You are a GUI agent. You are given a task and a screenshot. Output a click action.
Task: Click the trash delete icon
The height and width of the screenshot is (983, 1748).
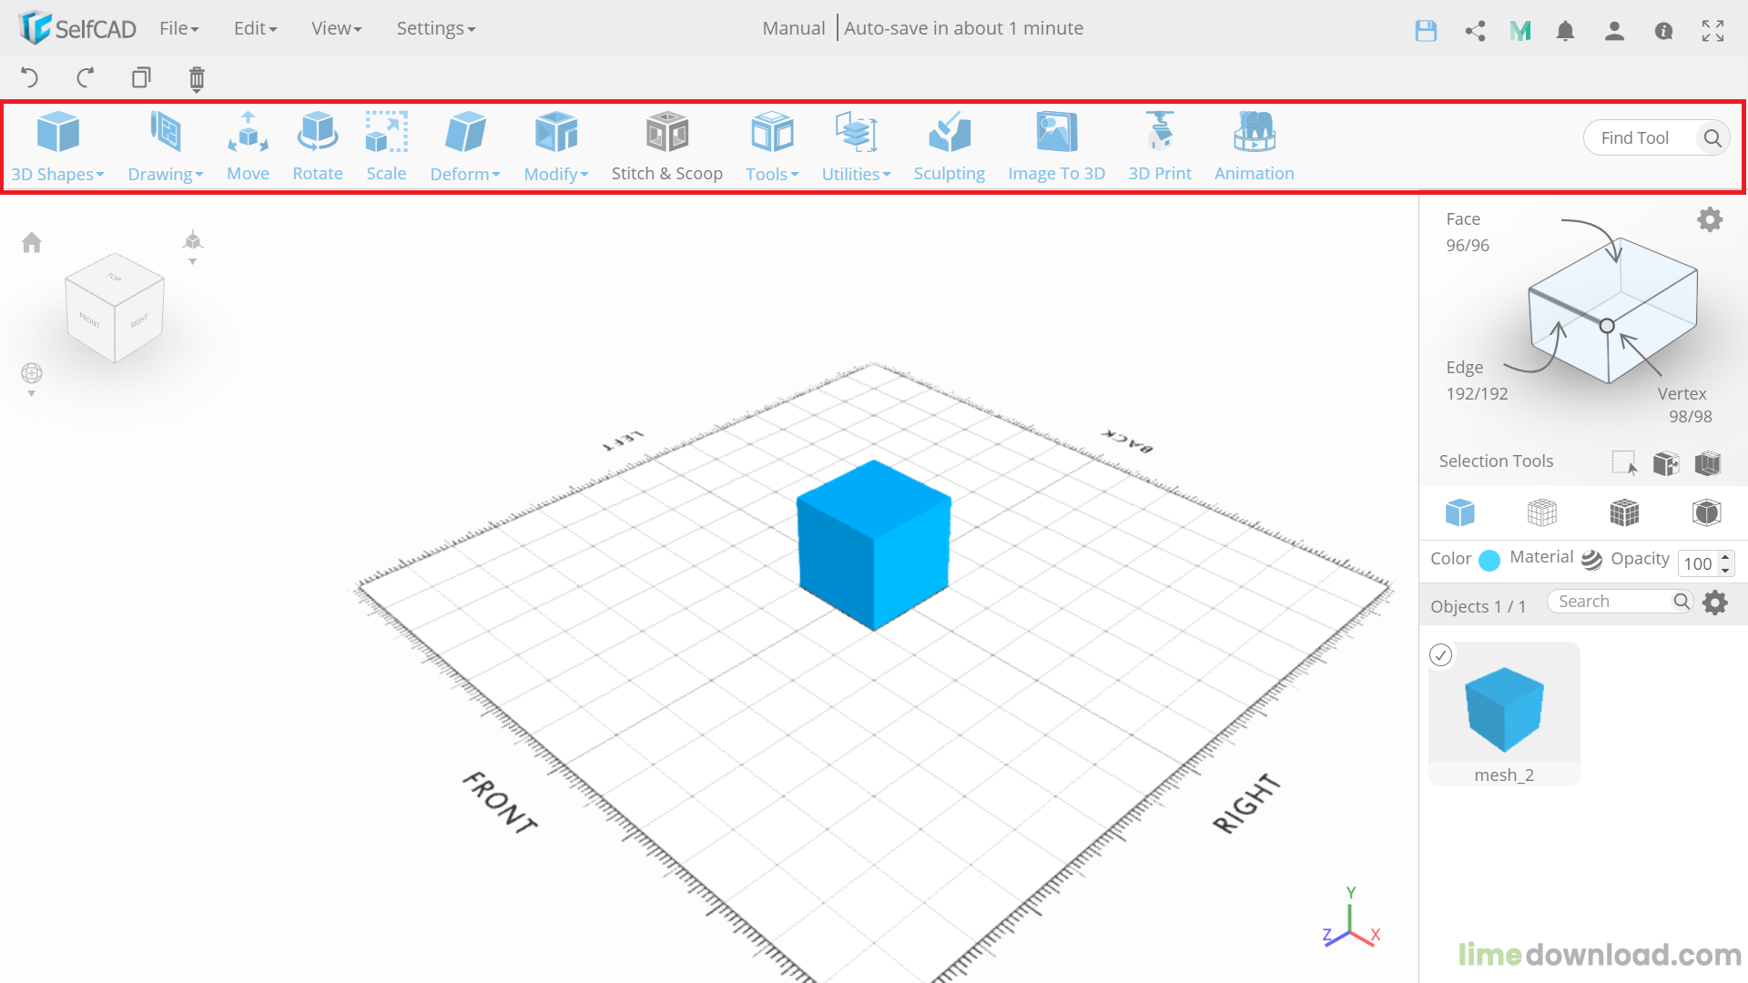(197, 79)
